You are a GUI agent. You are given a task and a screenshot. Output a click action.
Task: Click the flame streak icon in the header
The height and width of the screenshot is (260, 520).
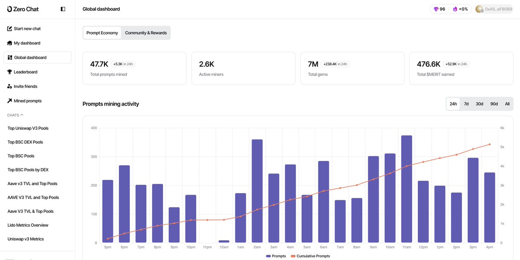(455, 9)
